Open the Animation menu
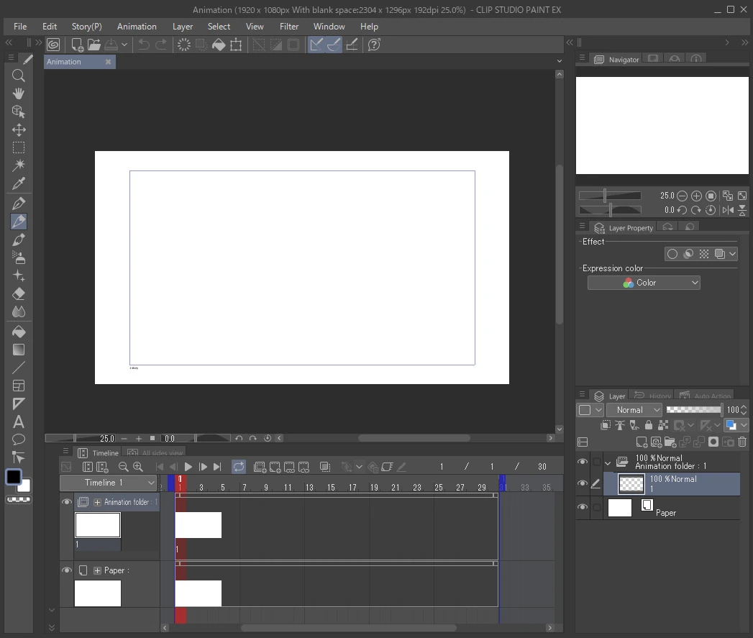This screenshot has width=753, height=638. [x=137, y=27]
